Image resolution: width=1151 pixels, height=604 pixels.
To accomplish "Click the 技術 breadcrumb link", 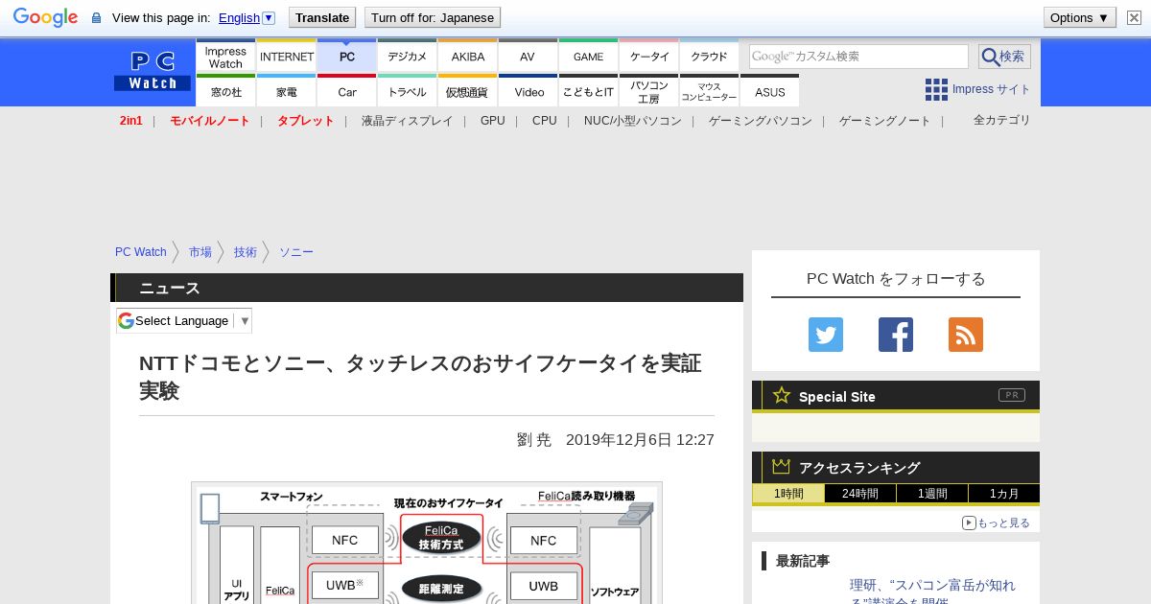I will pos(246,252).
